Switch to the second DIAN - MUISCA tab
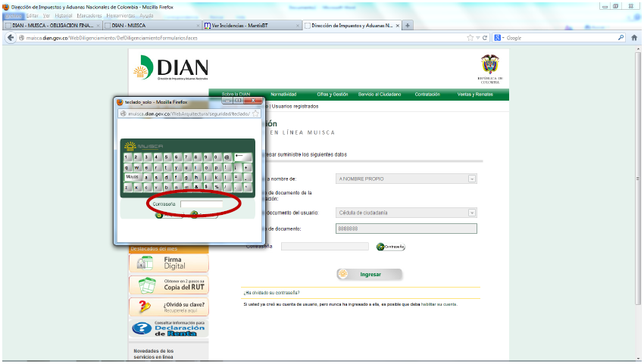 click(152, 26)
